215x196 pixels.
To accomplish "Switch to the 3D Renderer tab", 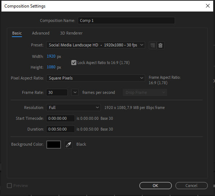I will coord(71,33).
